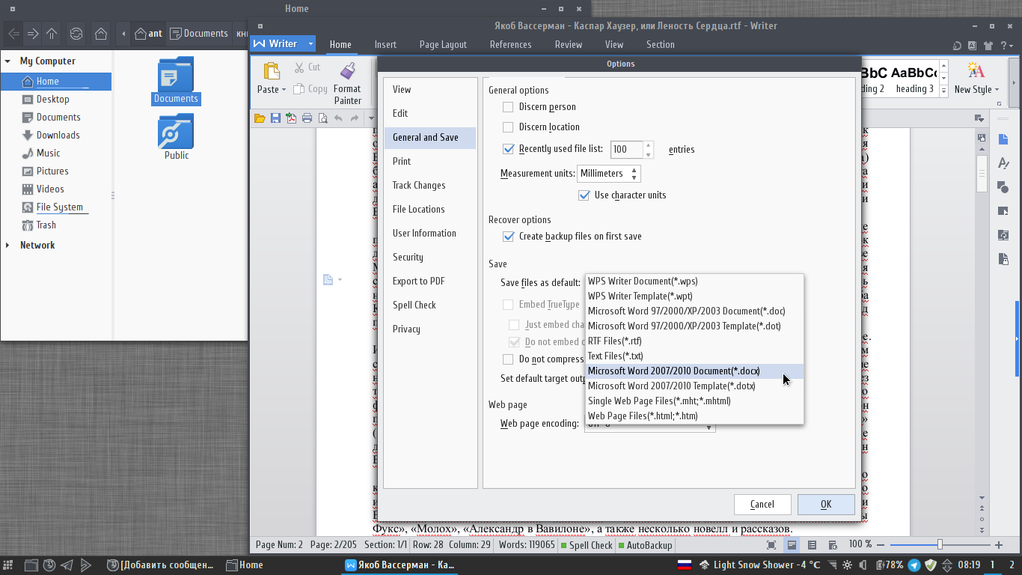Go up one folder in file manager

tap(52, 34)
